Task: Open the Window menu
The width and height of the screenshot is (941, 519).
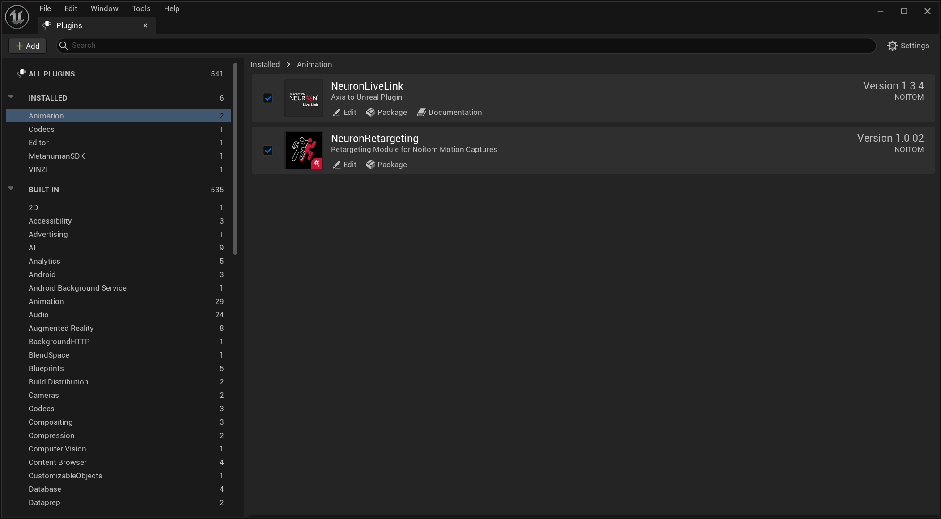Action: click(104, 8)
